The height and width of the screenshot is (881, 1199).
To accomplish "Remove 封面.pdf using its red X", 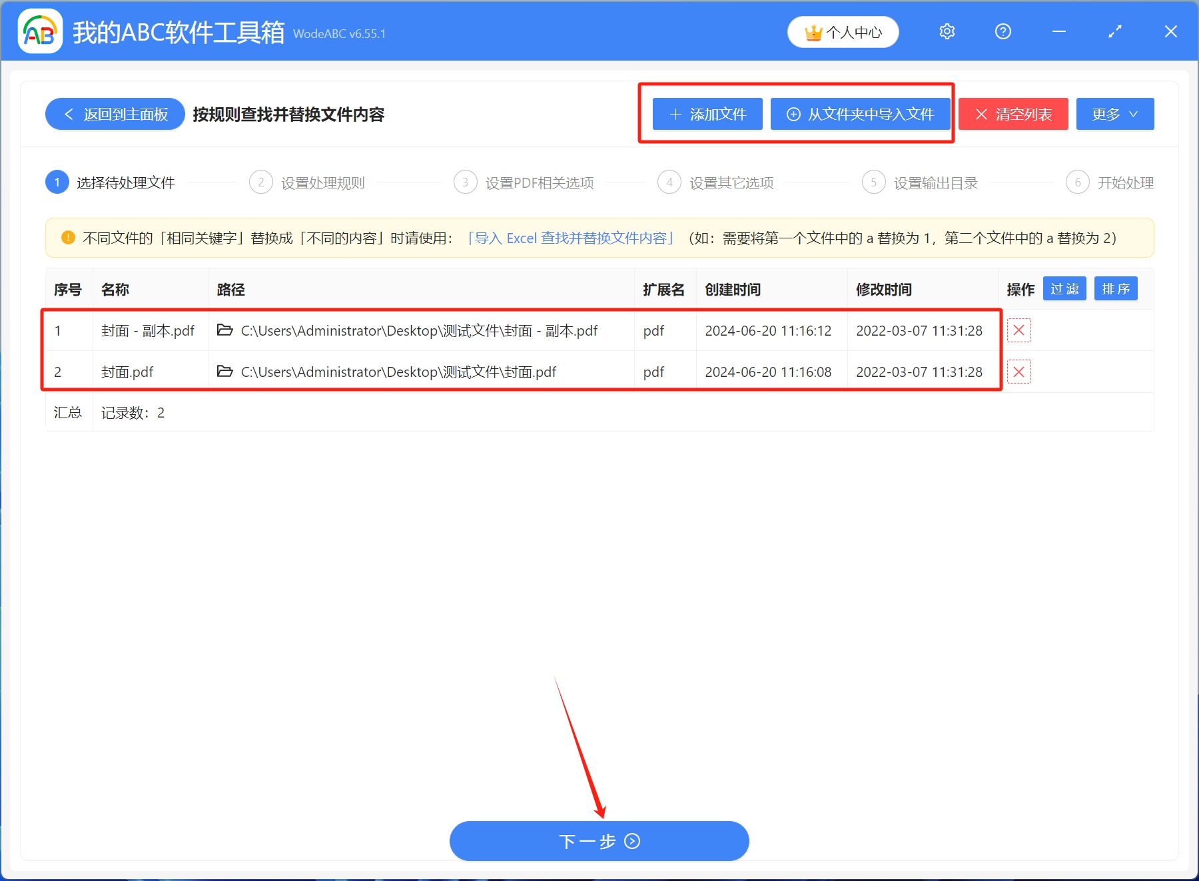I will click(x=1019, y=372).
